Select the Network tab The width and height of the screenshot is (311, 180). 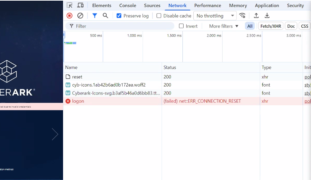[177, 6]
